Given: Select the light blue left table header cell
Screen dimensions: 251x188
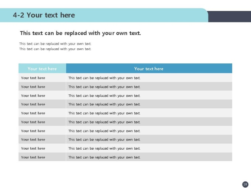Looking at the screenshot, I should 42,69.
